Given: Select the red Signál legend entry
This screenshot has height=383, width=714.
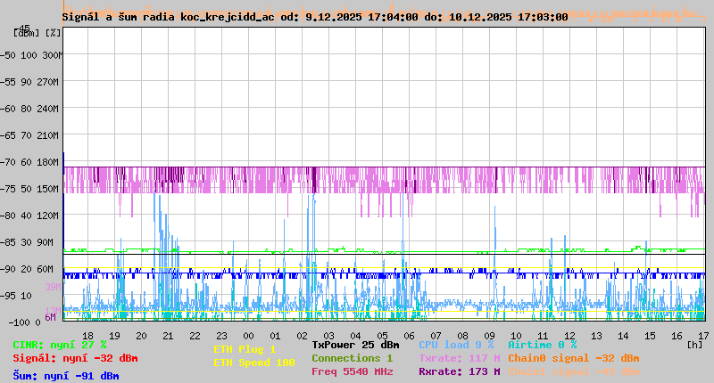Looking at the screenshot, I should pos(75,358).
